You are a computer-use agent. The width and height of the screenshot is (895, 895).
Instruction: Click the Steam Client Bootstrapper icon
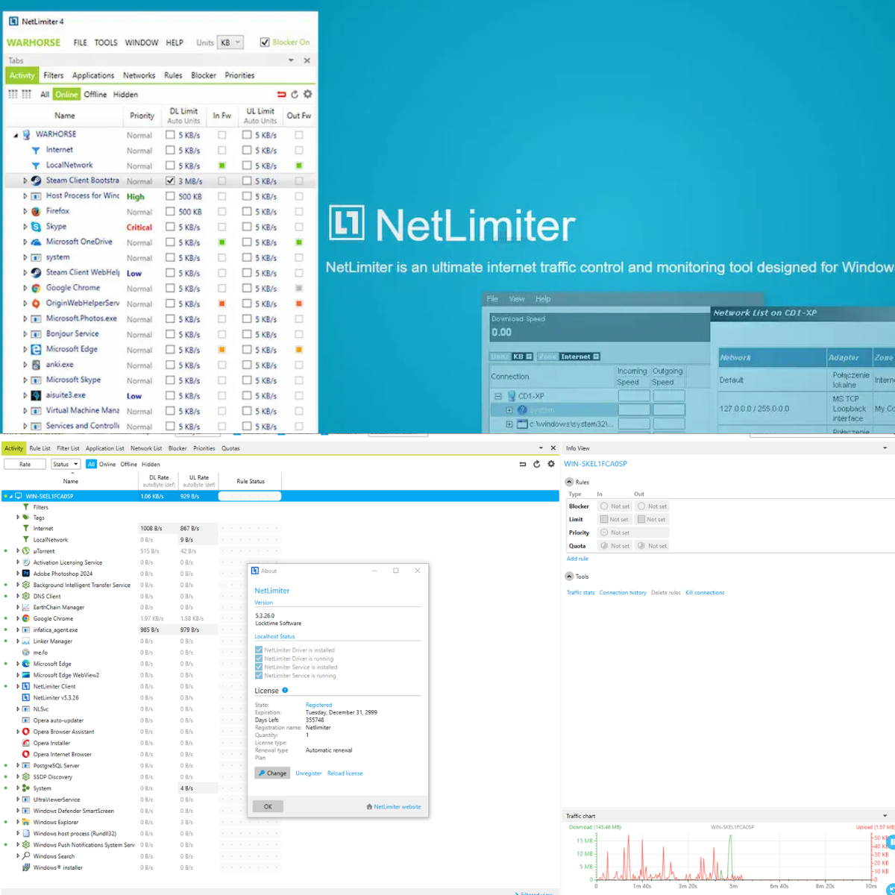36,181
